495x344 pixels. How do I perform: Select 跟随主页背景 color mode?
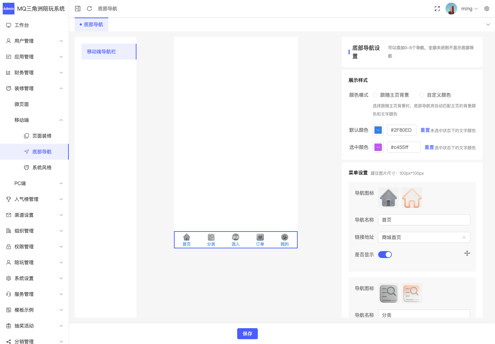point(375,95)
